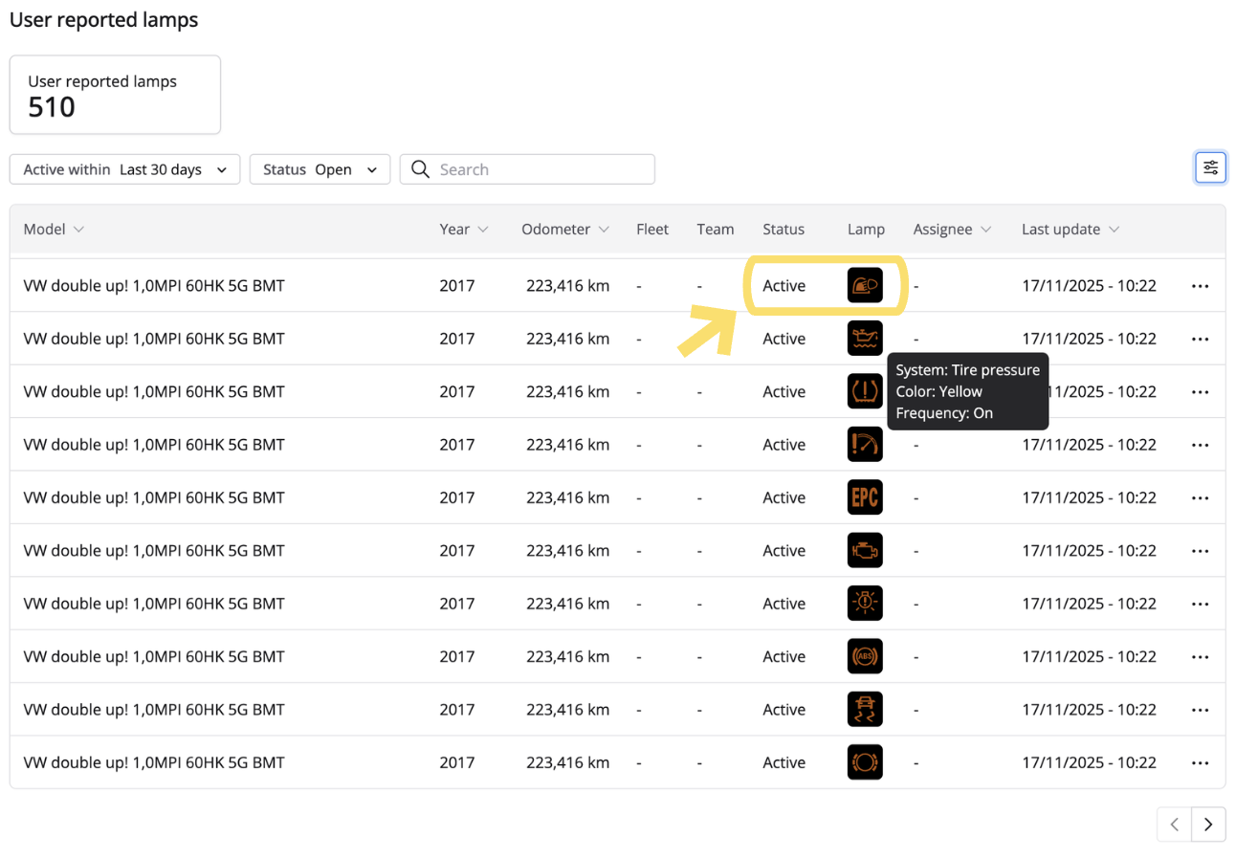Click the tire pressure lamp icon
The image size is (1236, 859).
865,392
